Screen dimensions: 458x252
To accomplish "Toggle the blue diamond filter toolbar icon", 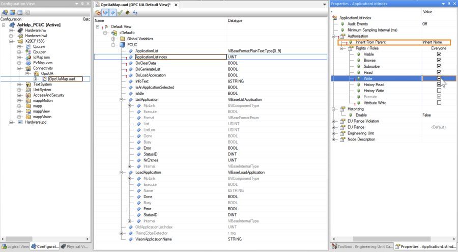I will 112,13.
